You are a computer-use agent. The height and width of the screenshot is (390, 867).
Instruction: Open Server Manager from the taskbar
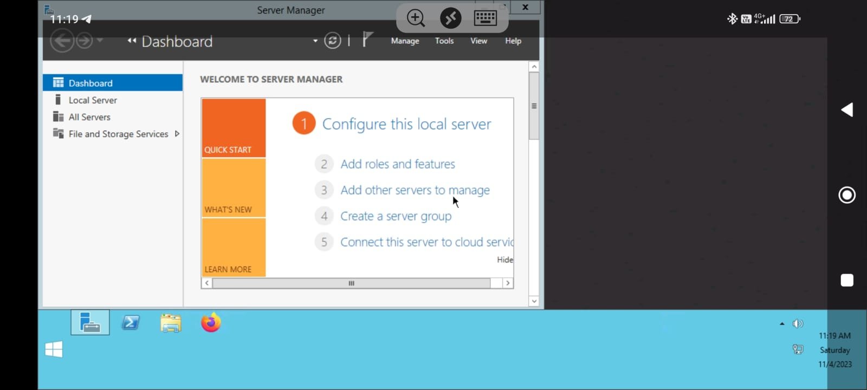[90, 323]
